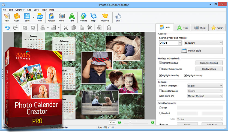The height and width of the screenshot is (132, 228).
Task: Switch to the Photo tab in side panel
Action: (200, 28)
